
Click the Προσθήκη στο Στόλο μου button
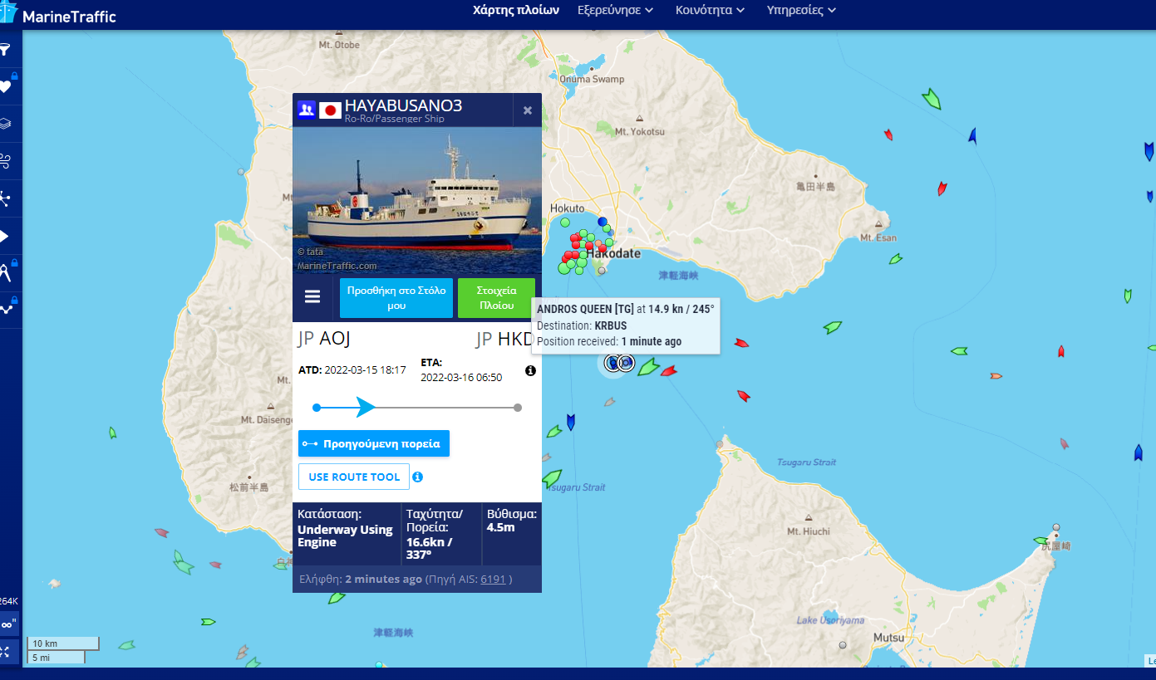coord(396,298)
